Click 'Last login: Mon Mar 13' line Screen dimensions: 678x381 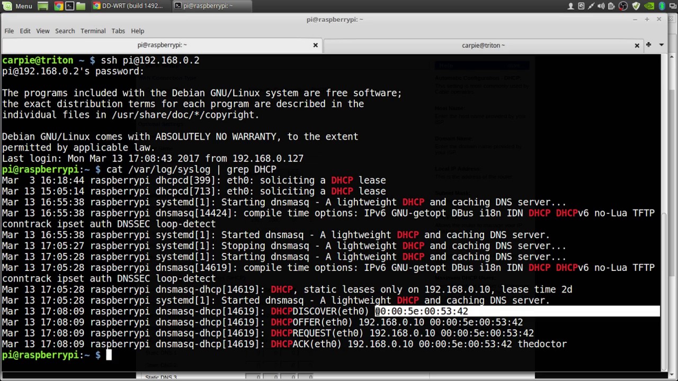(153, 158)
